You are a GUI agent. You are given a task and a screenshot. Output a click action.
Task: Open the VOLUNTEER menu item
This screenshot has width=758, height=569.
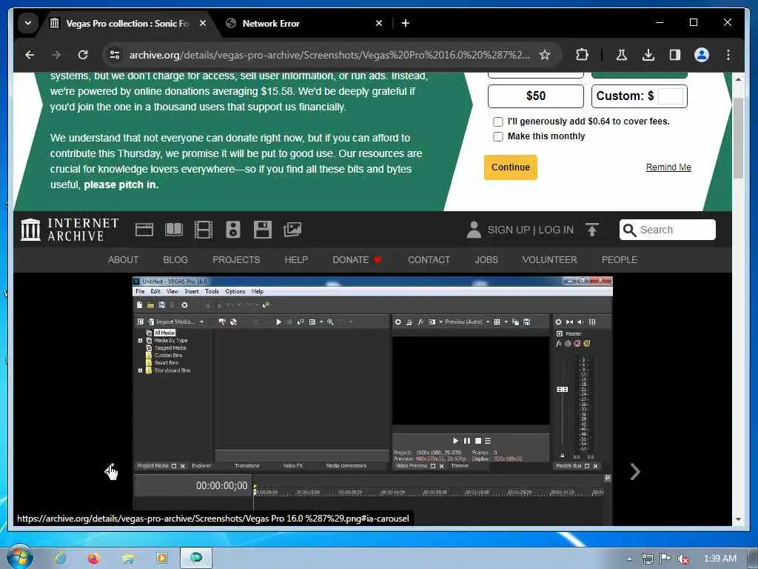click(x=550, y=260)
